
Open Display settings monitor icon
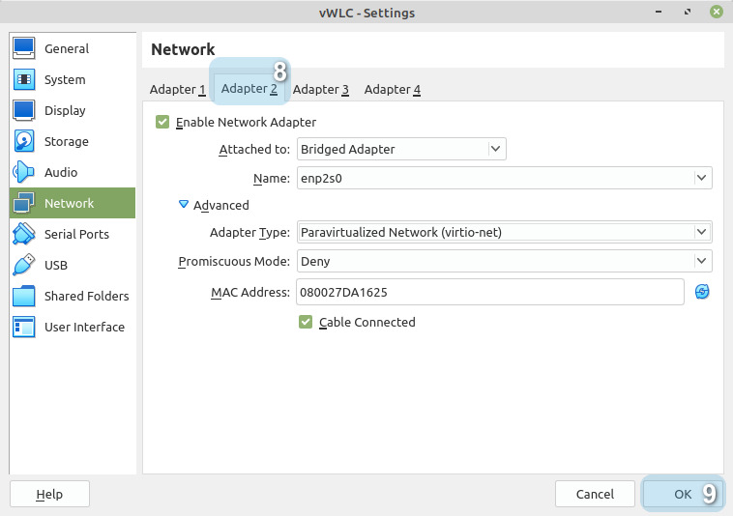point(24,110)
